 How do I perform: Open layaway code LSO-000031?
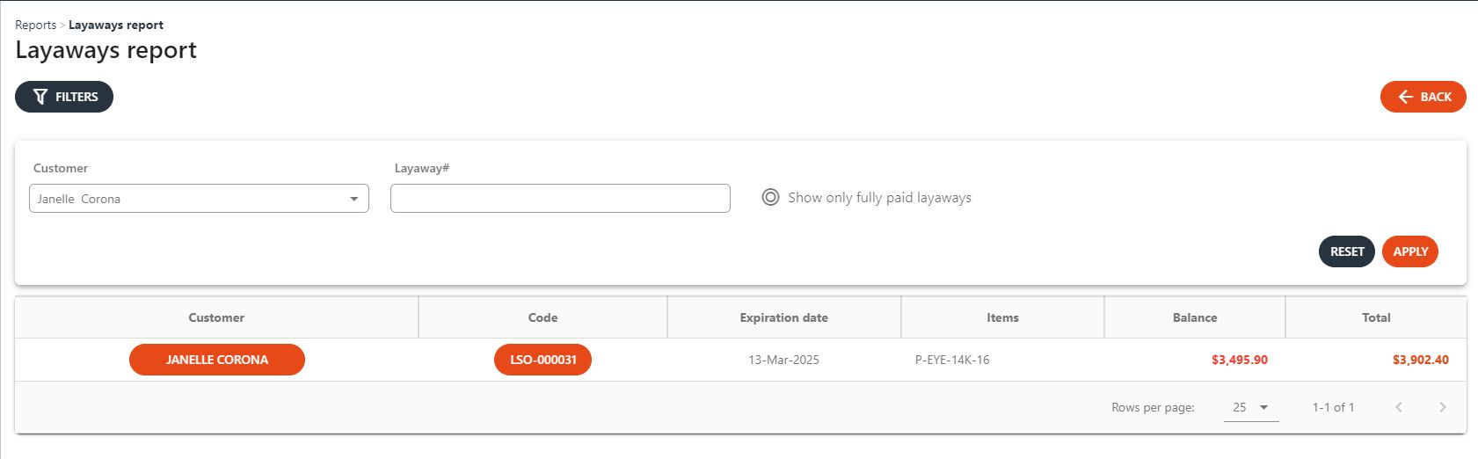542,360
